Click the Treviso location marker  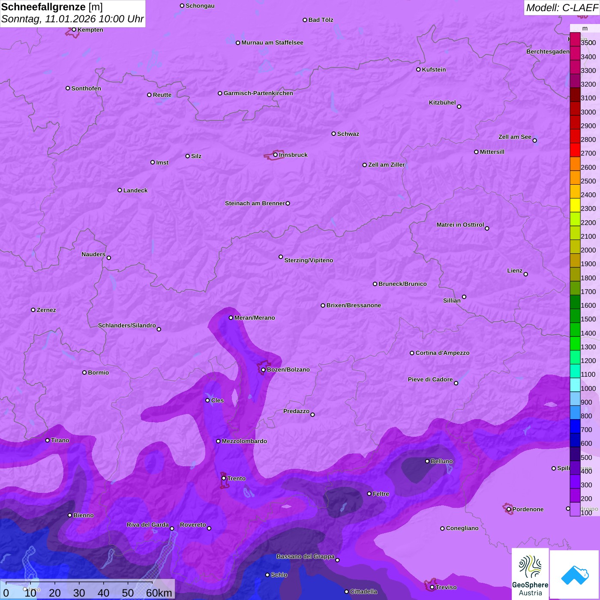(432, 588)
